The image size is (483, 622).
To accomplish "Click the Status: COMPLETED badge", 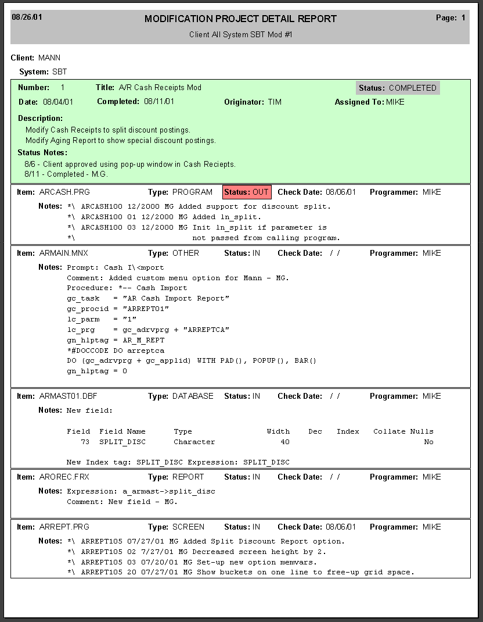I will [x=398, y=88].
